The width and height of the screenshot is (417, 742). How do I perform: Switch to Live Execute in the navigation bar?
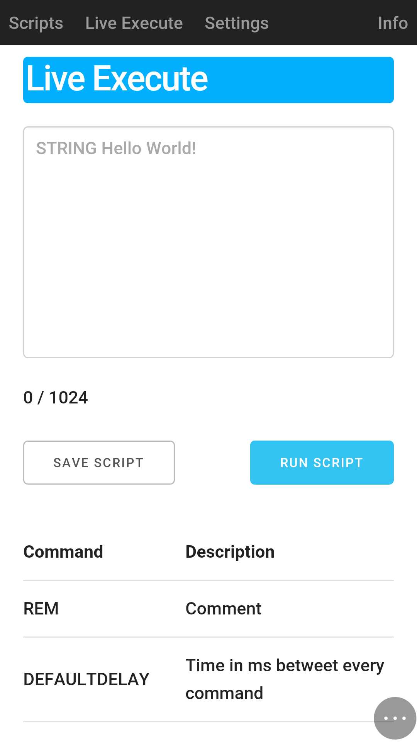click(x=134, y=23)
